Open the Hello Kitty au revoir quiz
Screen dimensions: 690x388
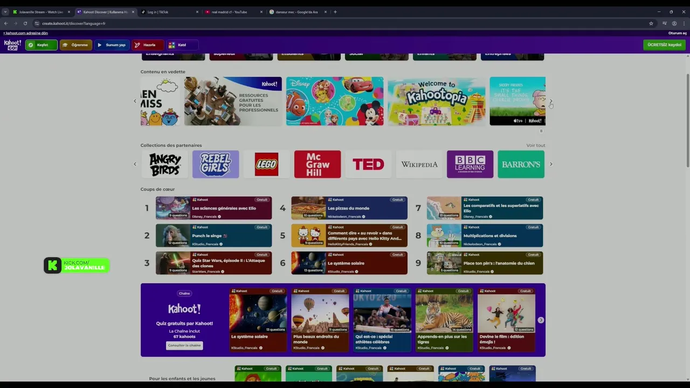[x=349, y=235]
